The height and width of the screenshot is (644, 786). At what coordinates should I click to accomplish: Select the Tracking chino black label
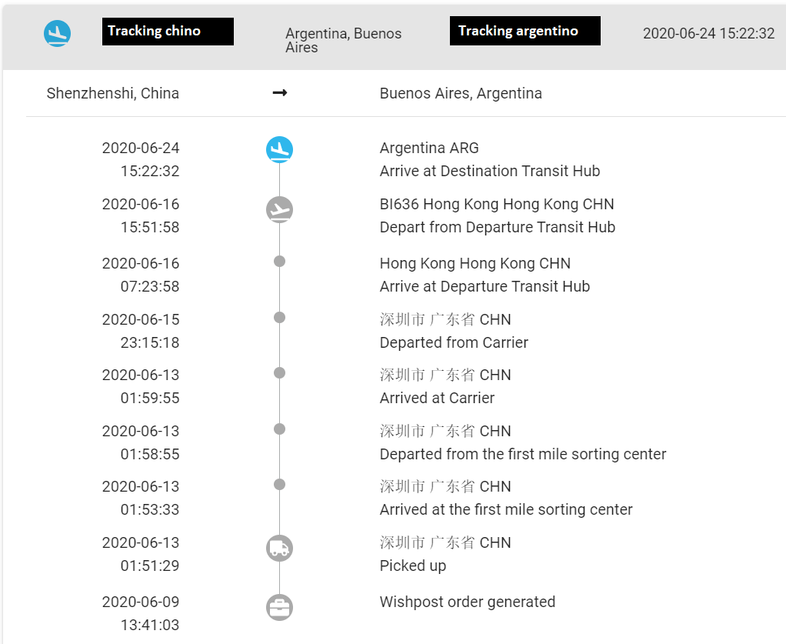[168, 32]
